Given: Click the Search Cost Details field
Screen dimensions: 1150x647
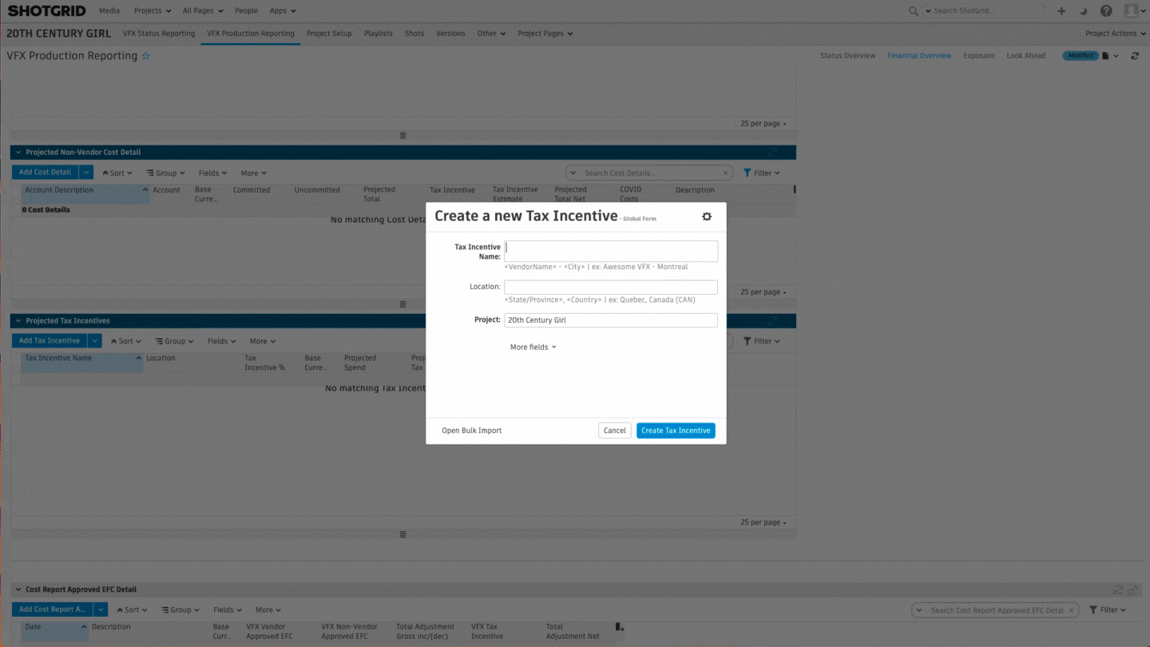Looking at the screenshot, I should (650, 173).
